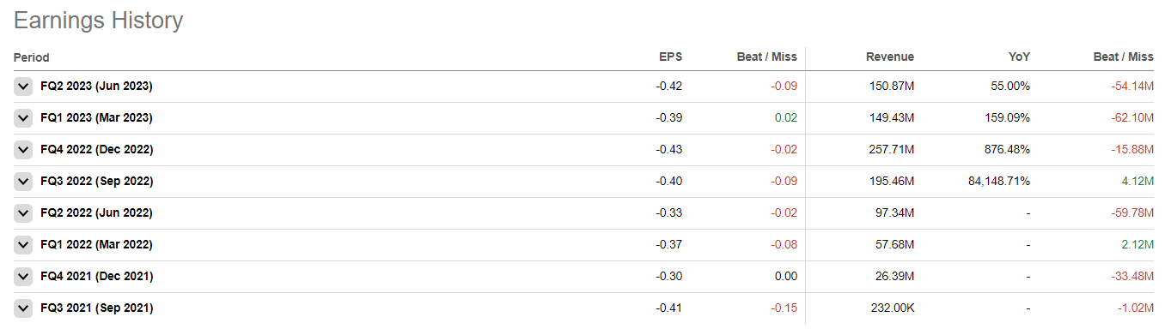This screenshot has height=329, width=1171.
Task: Select the FQ3 2022 (Sep 2022) period label
Action: 96,181
